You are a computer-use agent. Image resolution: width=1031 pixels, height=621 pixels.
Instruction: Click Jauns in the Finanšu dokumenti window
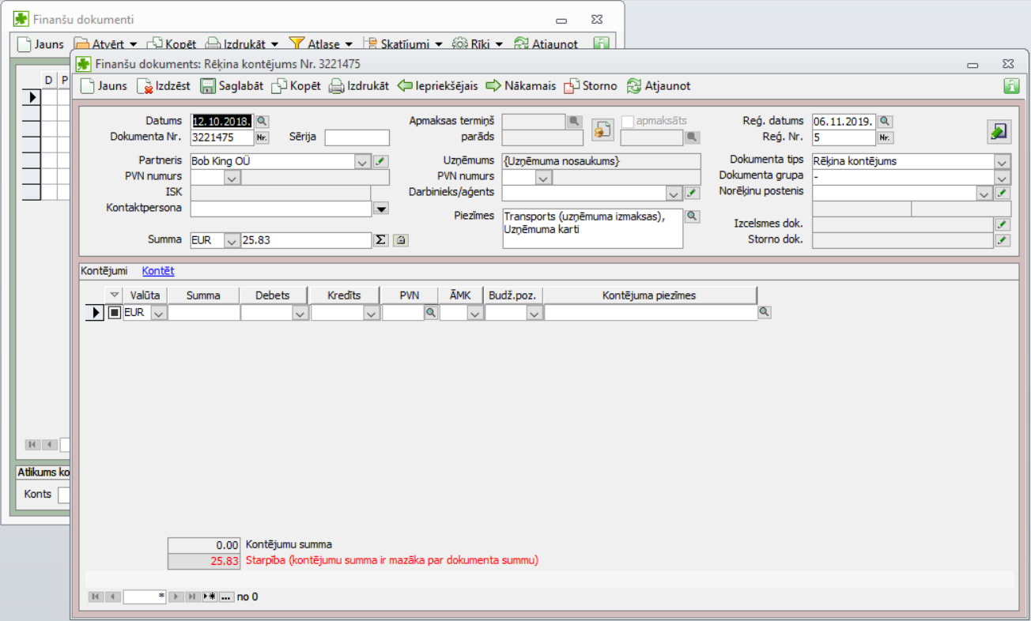pyautogui.click(x=40, y=44)
